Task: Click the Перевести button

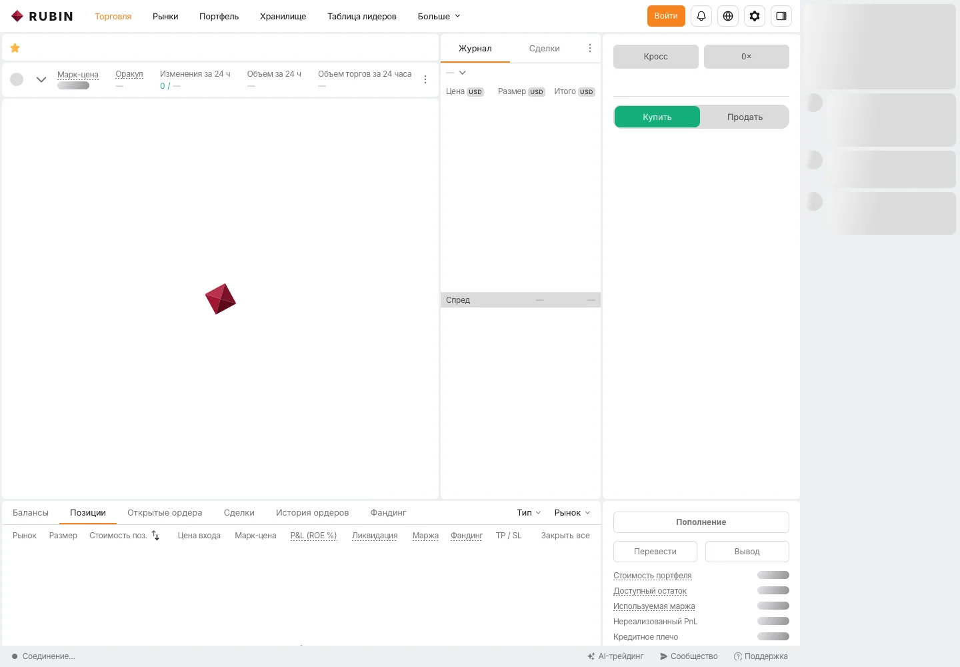Action: tap(655, 552)
